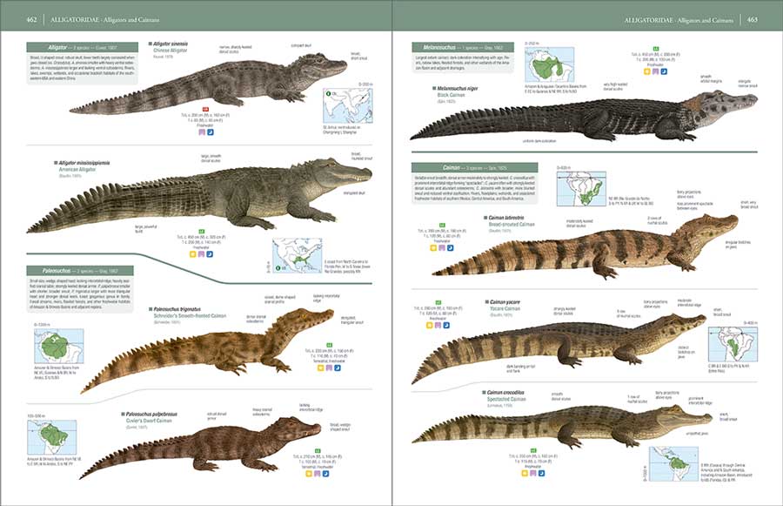Click the blue moon icon for Spectacled Caiman
This screenshot has height=506, width=783.
pyautogui.click(x=541, y=473)
